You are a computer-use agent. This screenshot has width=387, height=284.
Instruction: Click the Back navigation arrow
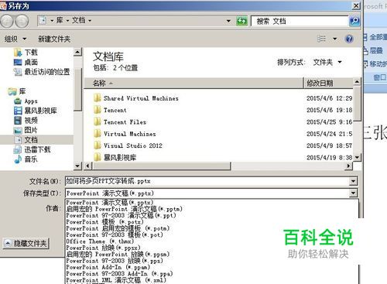(x=7, y=21)
